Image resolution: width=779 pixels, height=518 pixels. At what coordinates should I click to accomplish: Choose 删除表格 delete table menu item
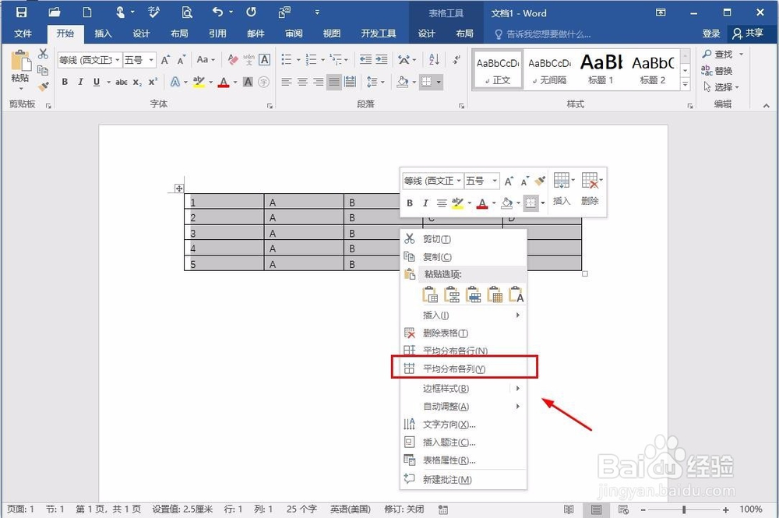(x=463, y=333)
